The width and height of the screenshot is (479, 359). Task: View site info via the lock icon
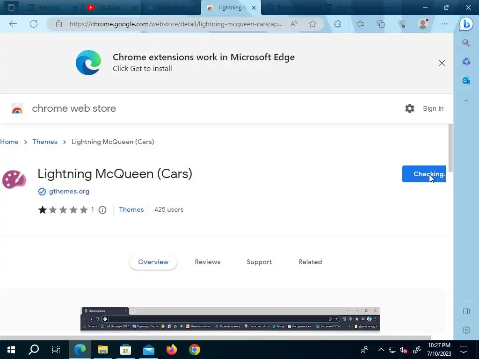click(59, 24)
